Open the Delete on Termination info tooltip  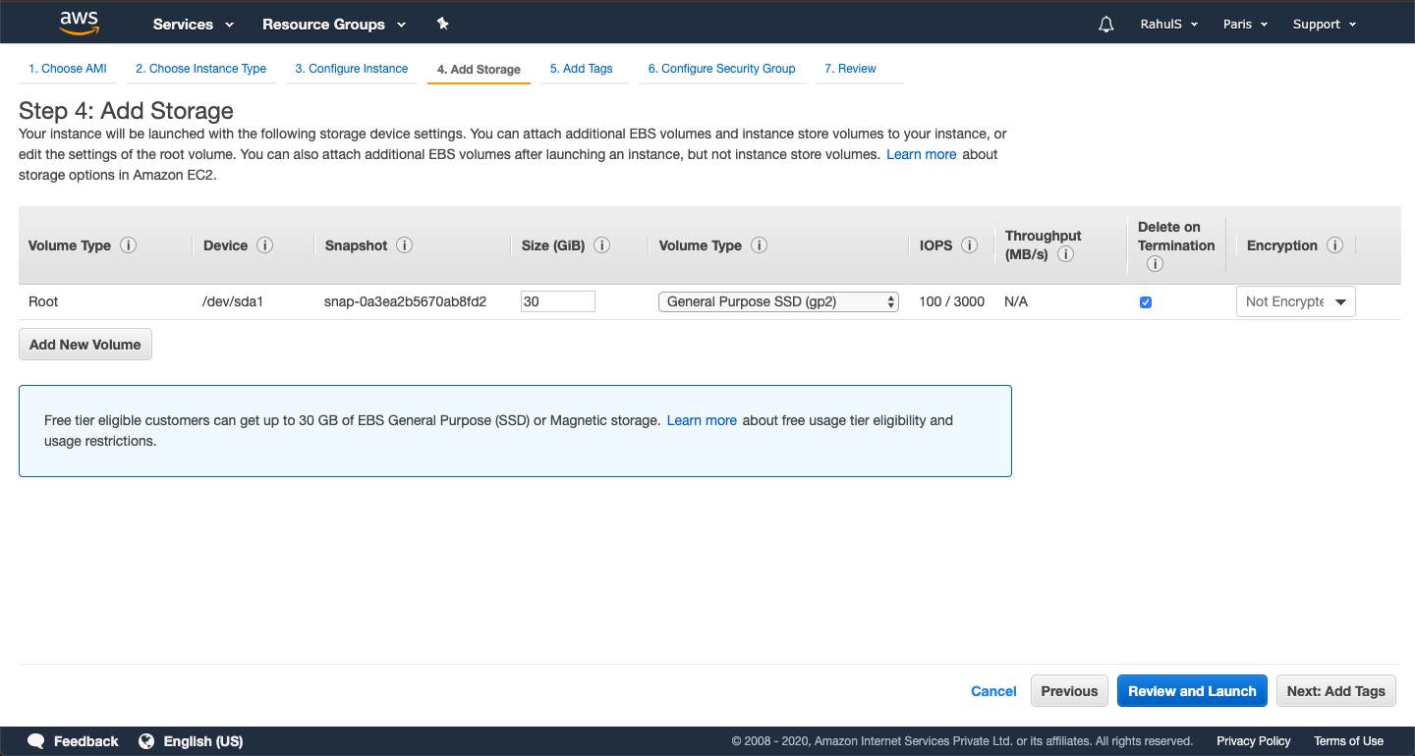(1154, 263)
